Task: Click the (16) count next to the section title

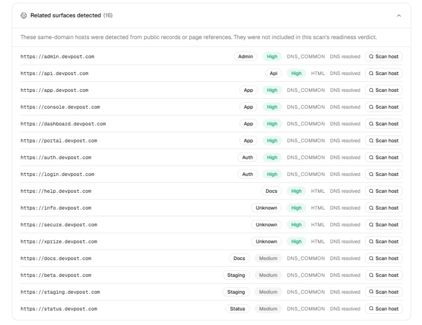Action: [x=108, y=16]
